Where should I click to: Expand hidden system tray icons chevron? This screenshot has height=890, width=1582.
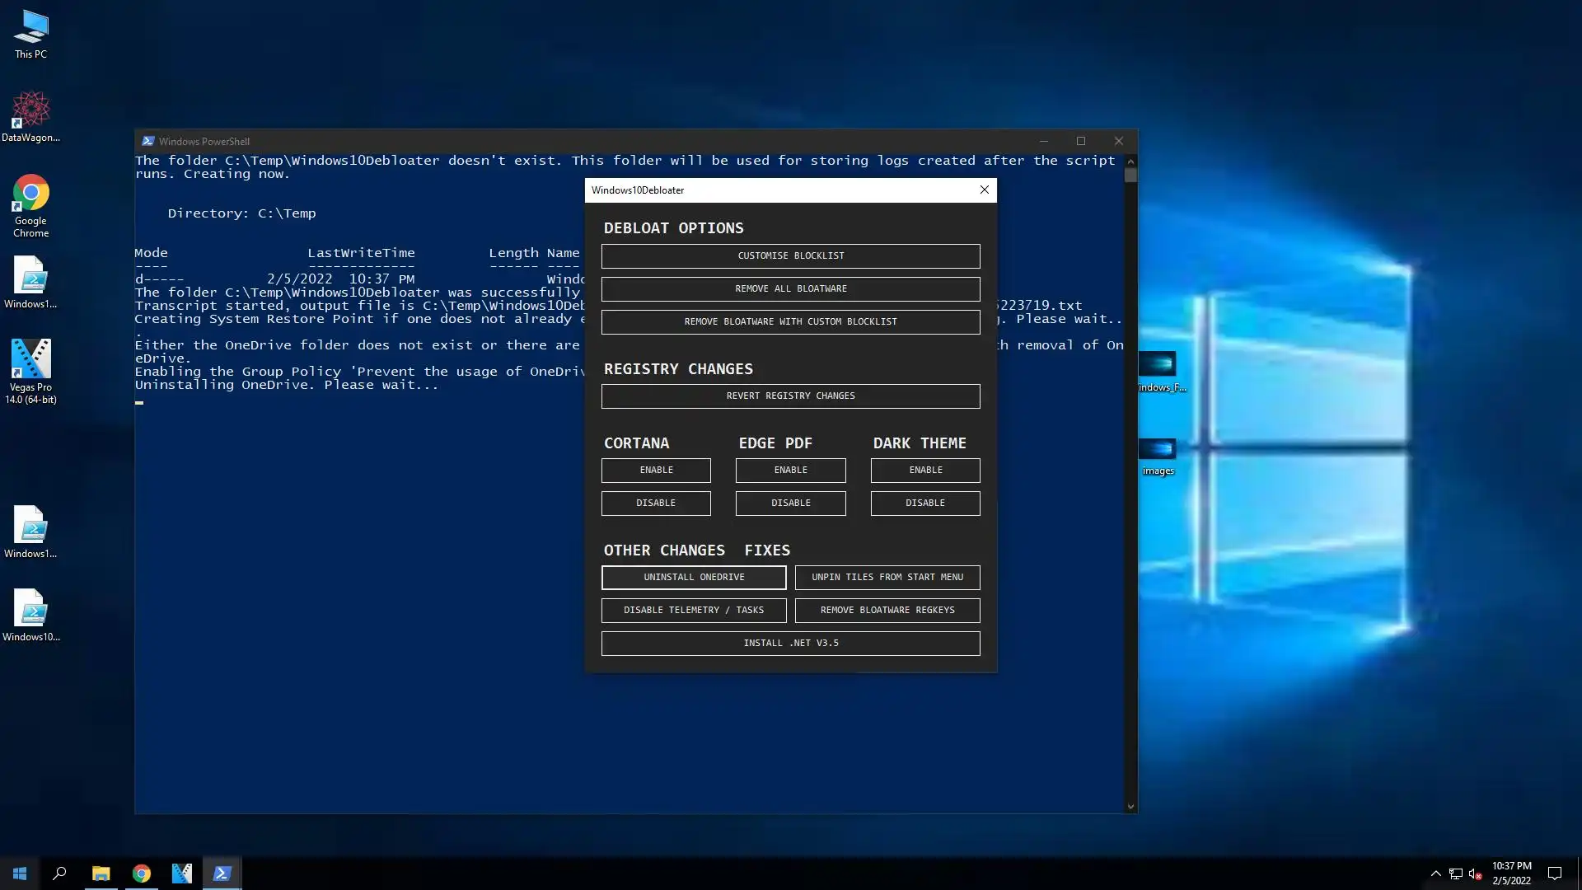1435,874
